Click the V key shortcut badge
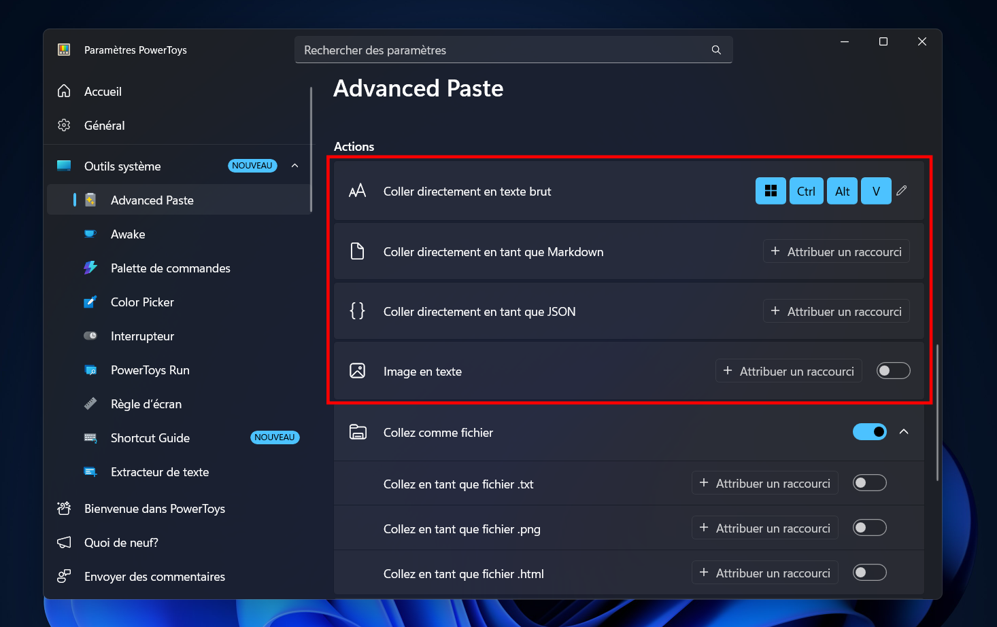The image size is (997, 627). (x=876, y=191)
